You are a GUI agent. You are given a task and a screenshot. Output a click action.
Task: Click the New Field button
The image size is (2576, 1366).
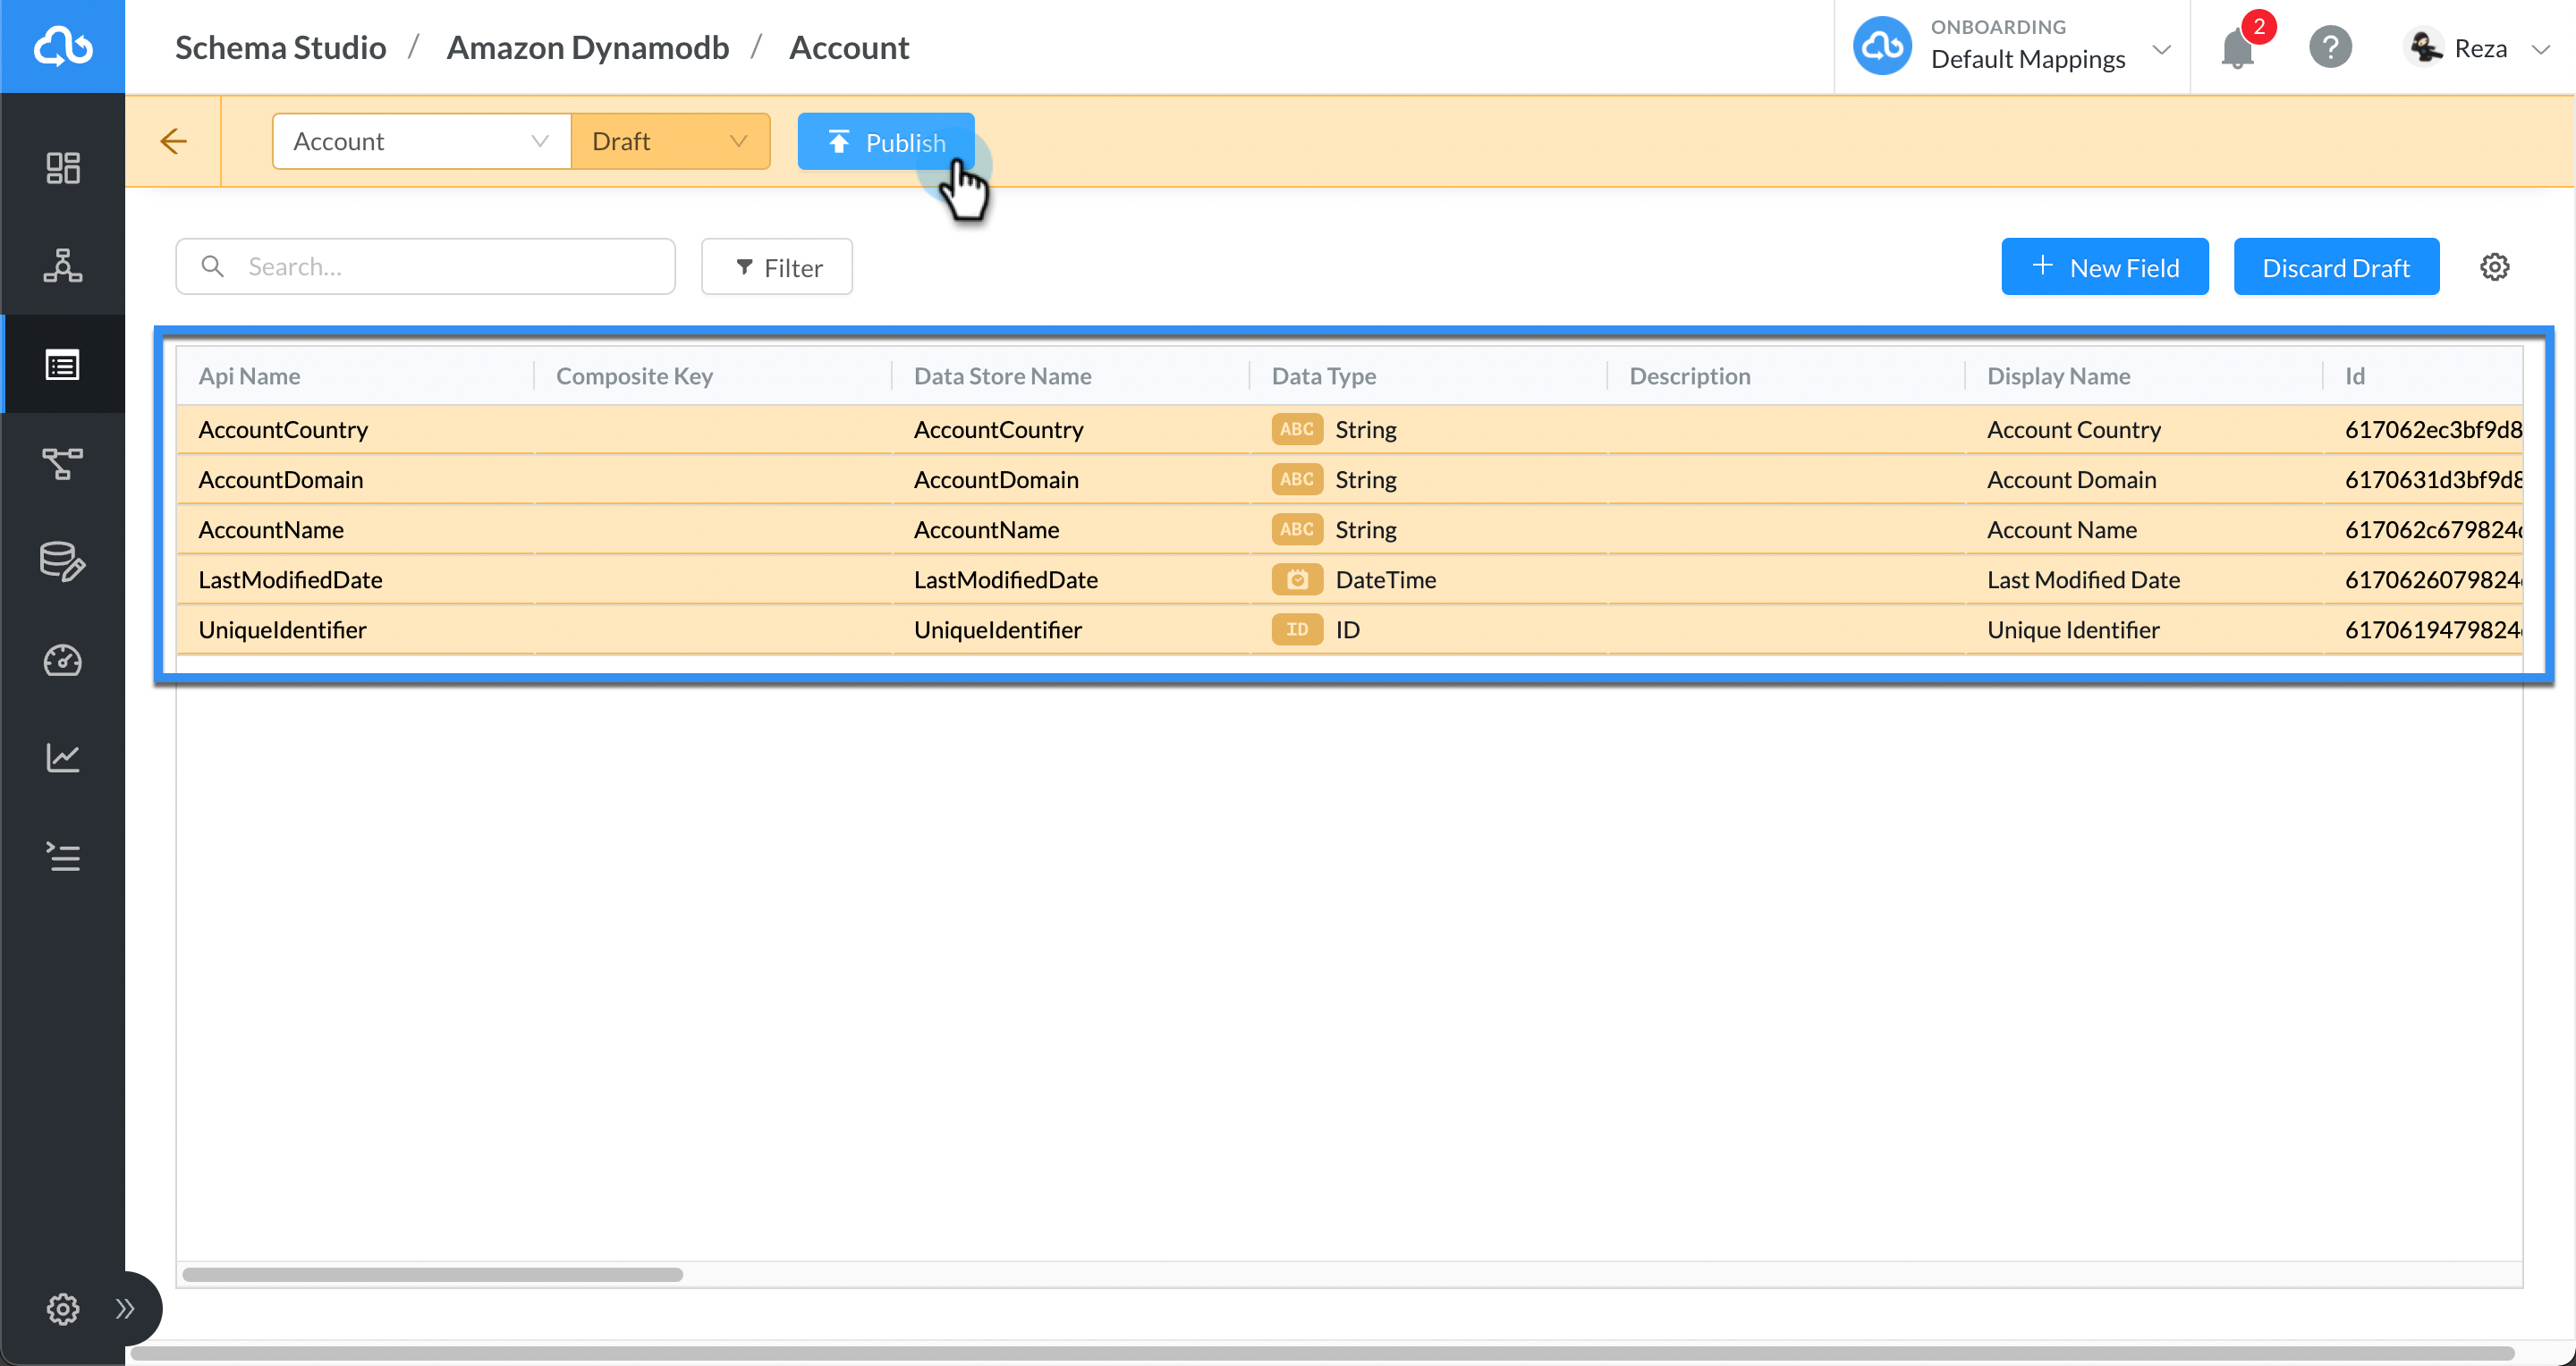click(2104, 266)
